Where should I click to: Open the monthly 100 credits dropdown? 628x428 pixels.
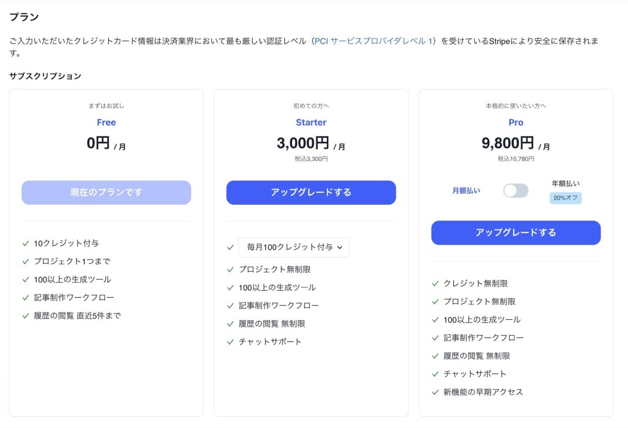point(294,247)
